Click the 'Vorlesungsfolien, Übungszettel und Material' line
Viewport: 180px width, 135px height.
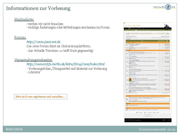pyautogui.click(x=67, y=69)
